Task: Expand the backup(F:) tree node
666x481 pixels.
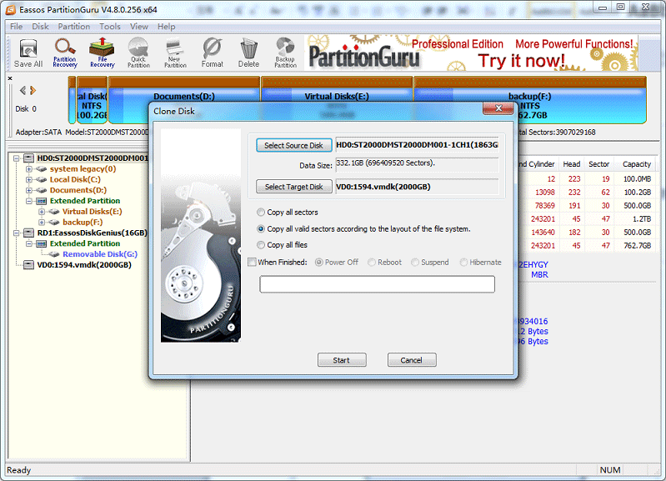Action: point(42,223)
